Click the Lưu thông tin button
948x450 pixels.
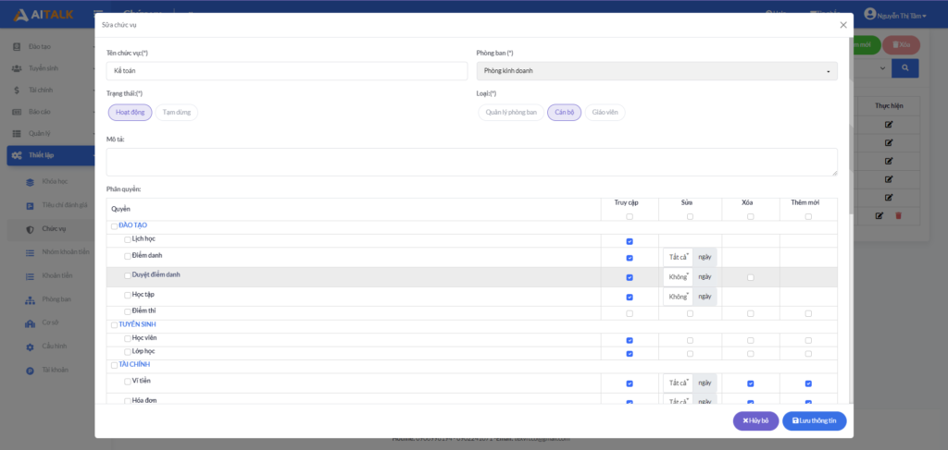814,421
